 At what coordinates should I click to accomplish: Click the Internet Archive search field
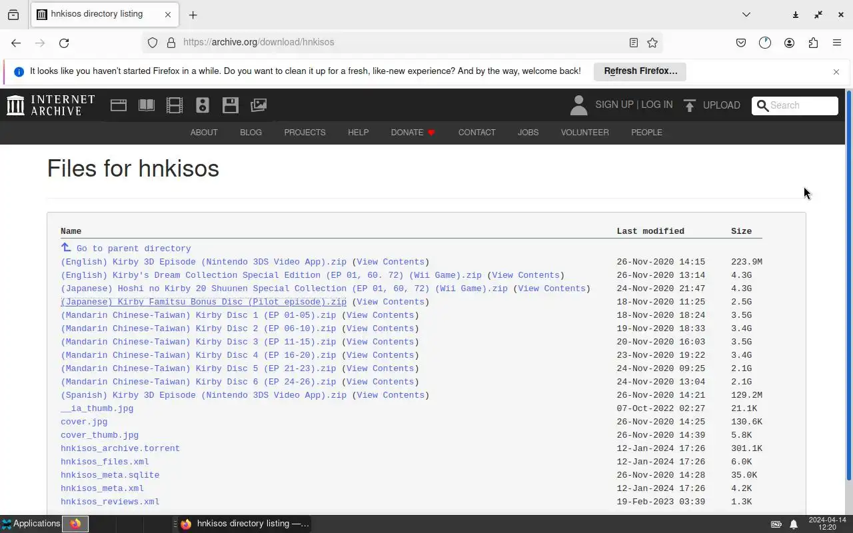click(794, 105)
